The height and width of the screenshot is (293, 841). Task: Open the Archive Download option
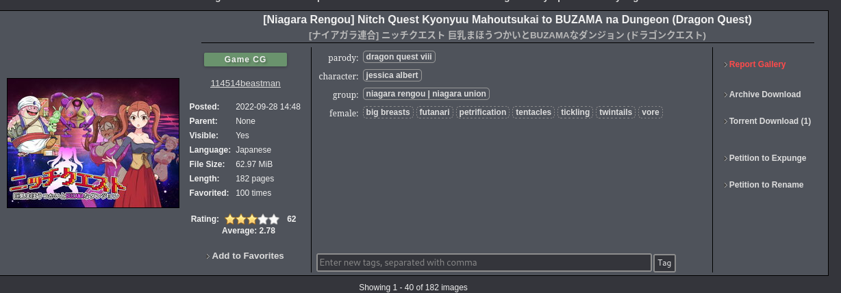[764, 94]
